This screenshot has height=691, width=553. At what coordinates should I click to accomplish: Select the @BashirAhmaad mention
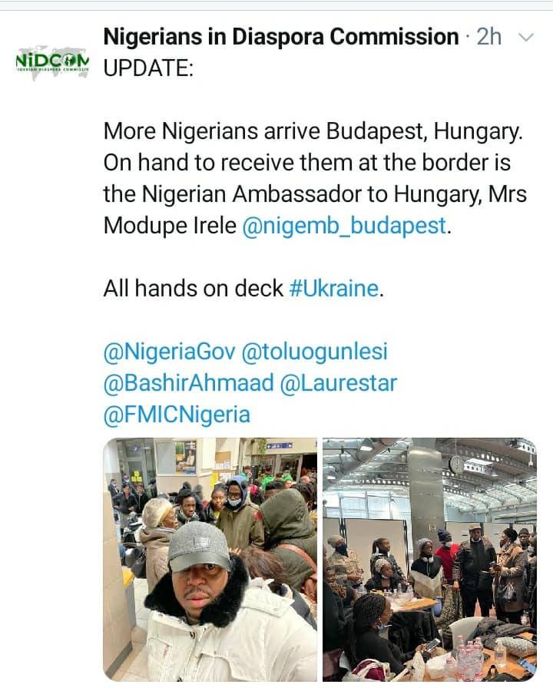(x=188, y=383)
